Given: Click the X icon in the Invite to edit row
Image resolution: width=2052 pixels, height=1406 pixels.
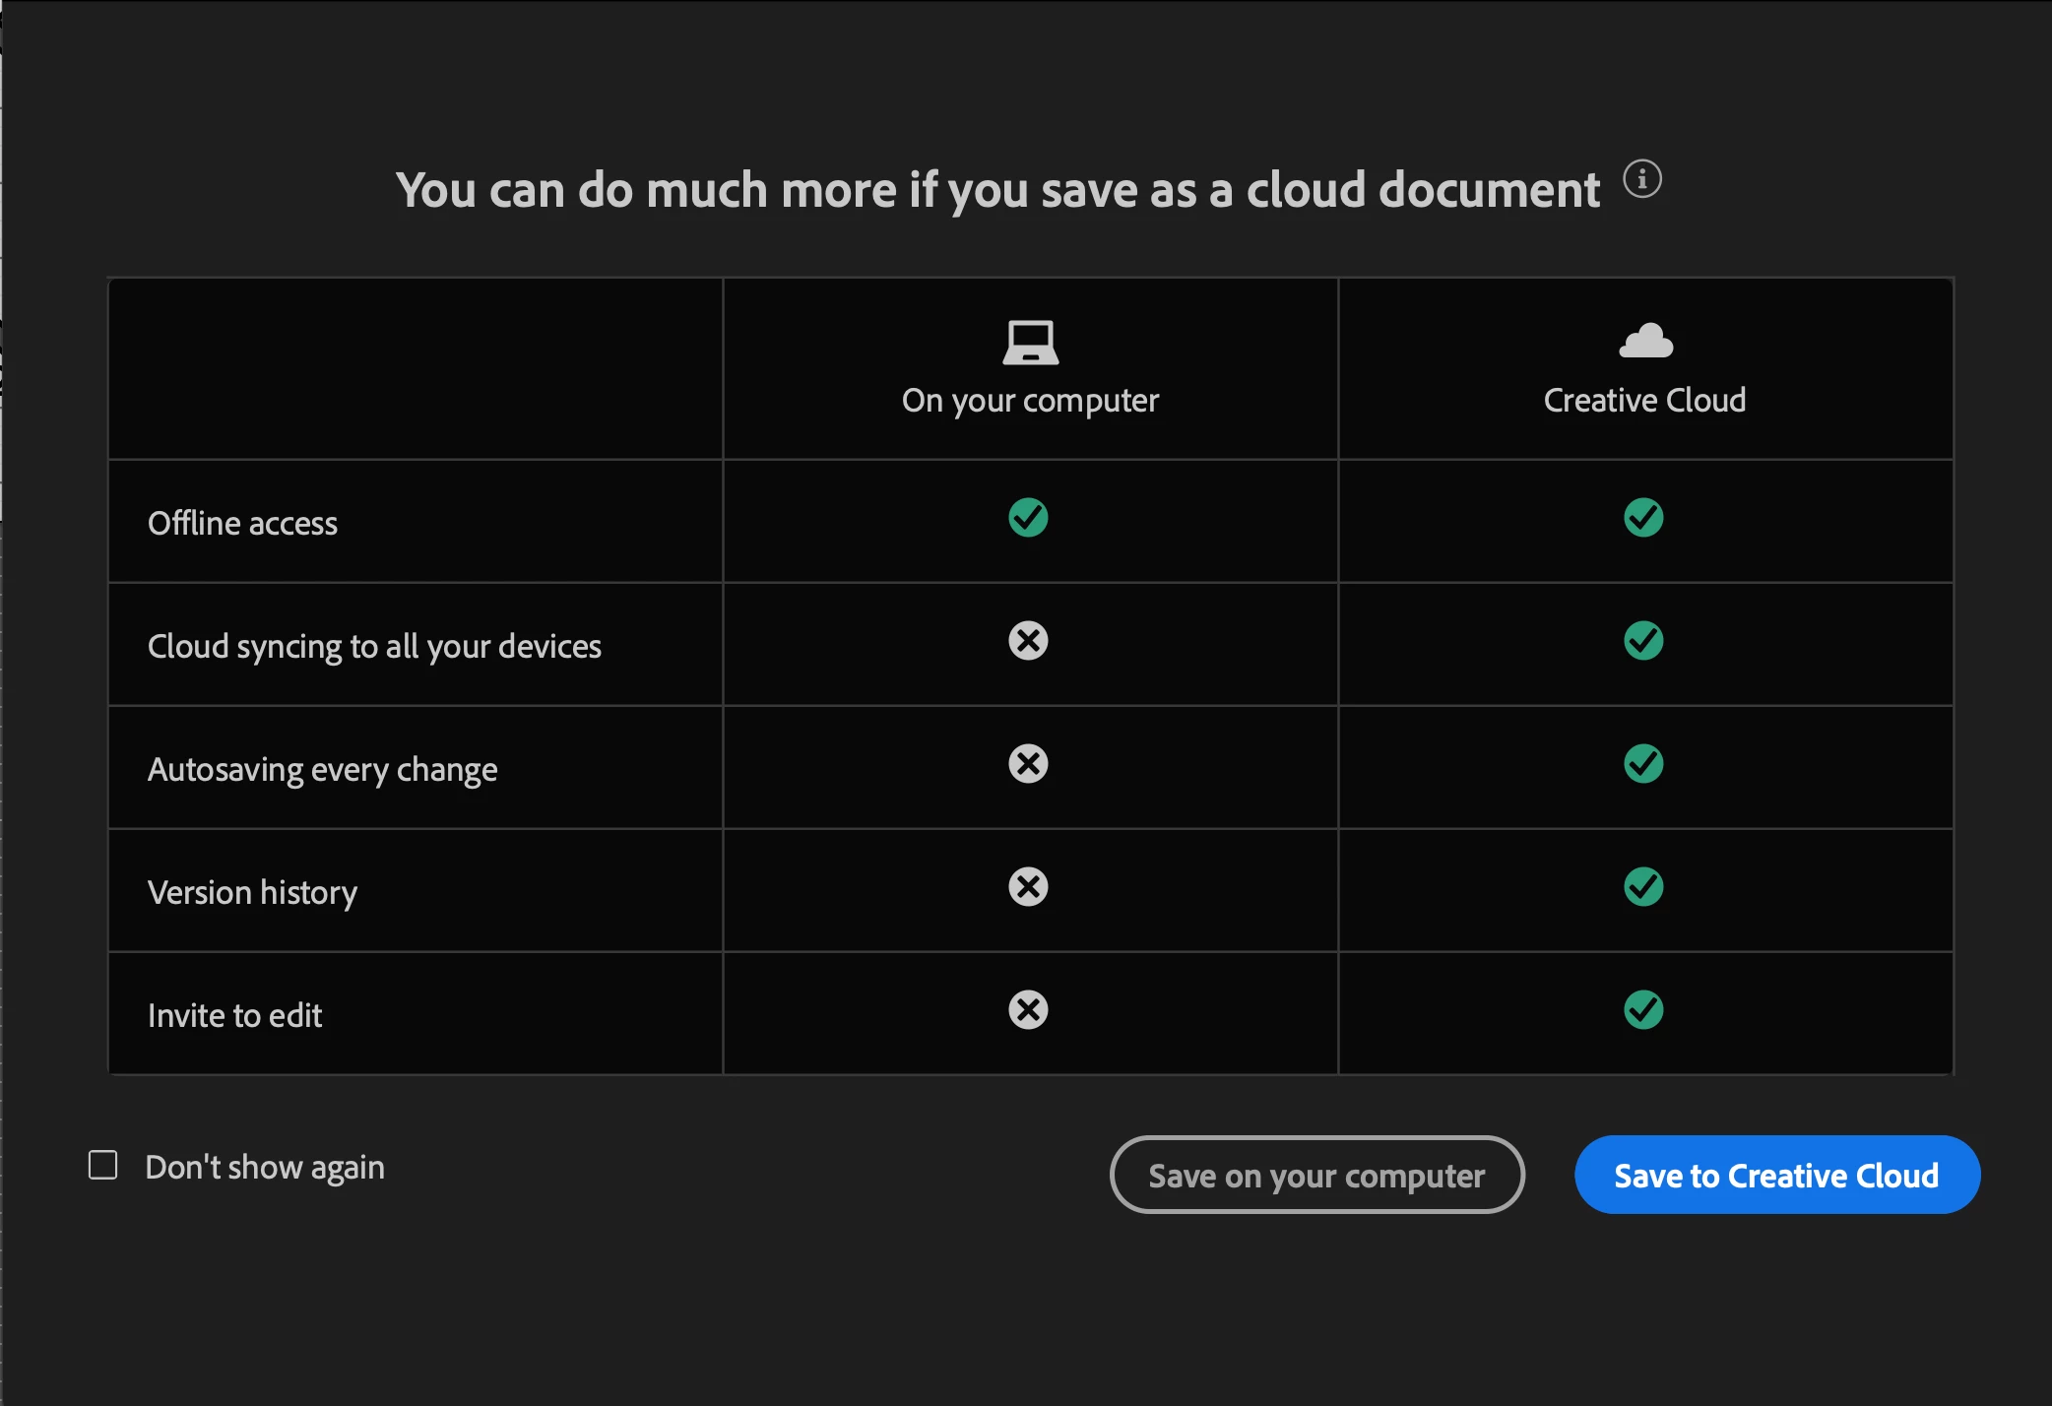Looking at the screenshot, I should [x=1028, y=1010].
